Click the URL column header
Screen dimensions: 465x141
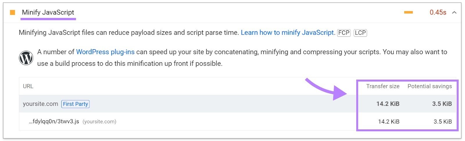click(28, 86)
